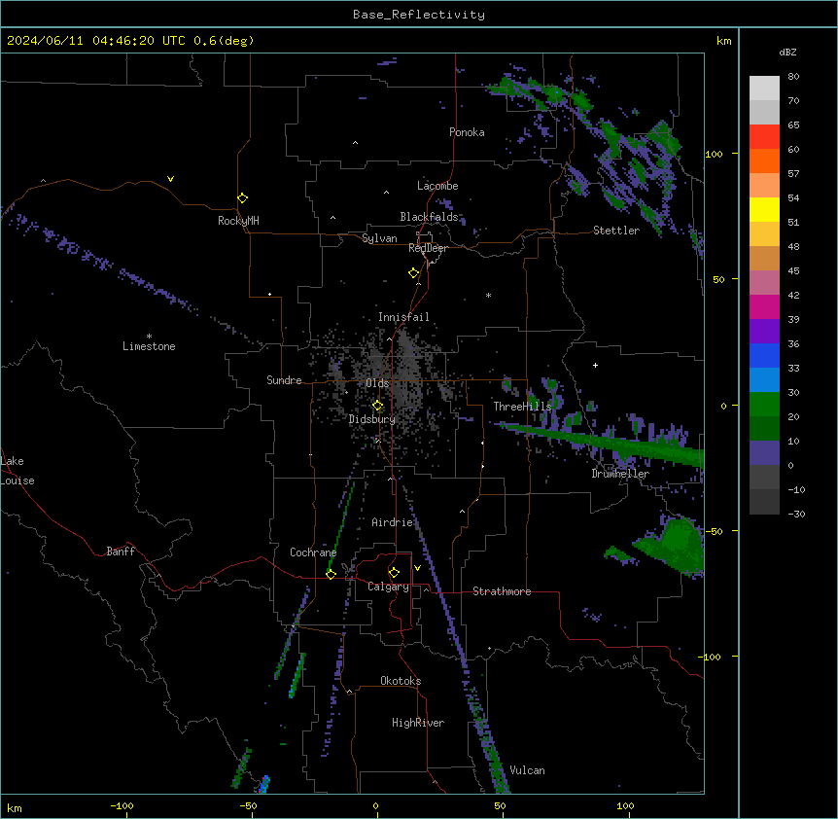Image resolution: width=838 pixels, height=819 pixels.
Task: Click the Banff town label
Action: [x=121, y=552]
